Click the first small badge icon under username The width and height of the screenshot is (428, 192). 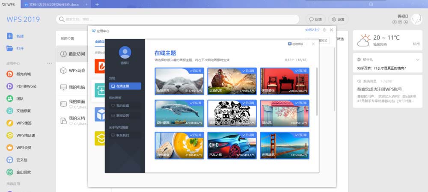395,22
